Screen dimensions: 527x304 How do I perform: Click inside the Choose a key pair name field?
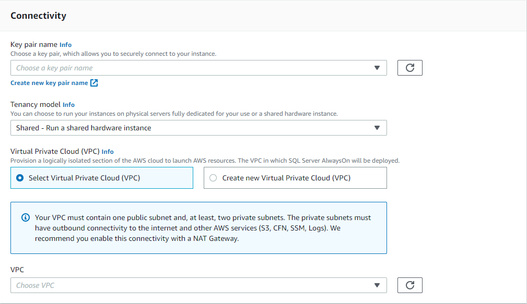tap(157, 67)
